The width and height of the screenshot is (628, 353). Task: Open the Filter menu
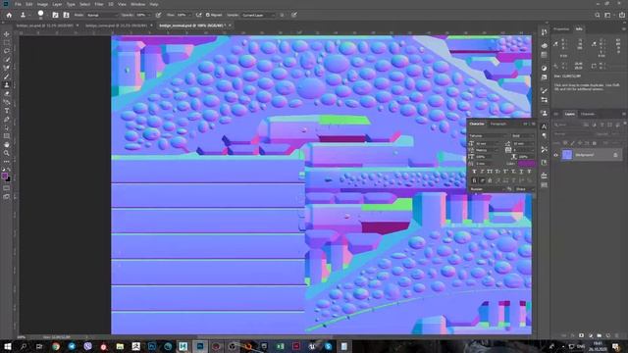pos(99,4)
